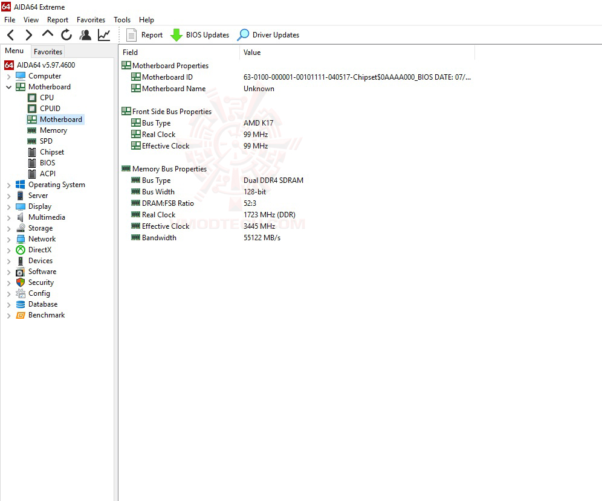Click the Storage drive icon
602x501 pixels.
click(21, 228)
